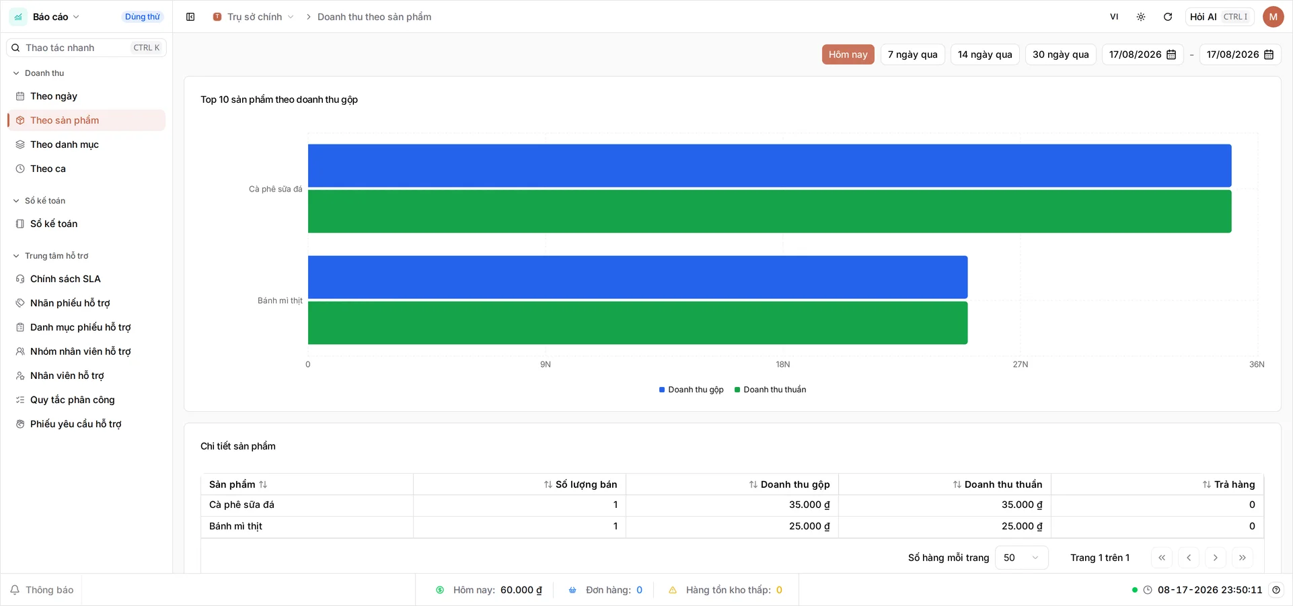This screenshot has width=1293, height=606.
Task: Sort by Sản phẩm column arrows
Action: (263, 484)
